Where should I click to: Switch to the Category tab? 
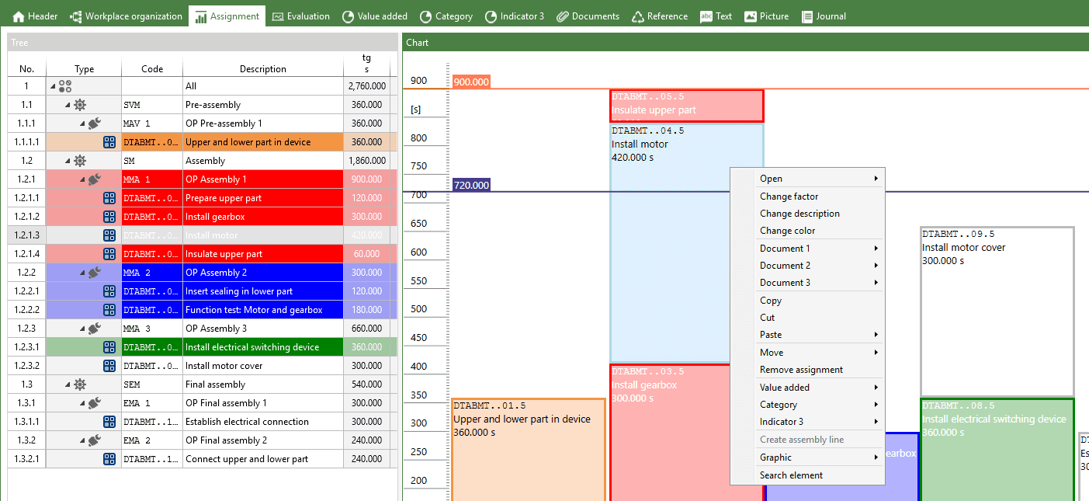click(x=446, y=16)
